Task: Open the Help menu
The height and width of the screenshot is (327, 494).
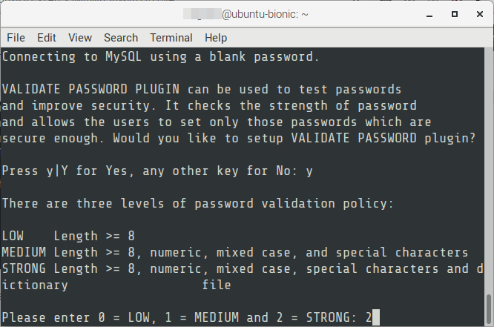Action: pos(216,38)
